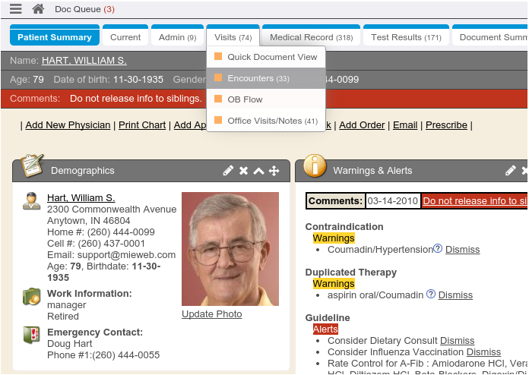Viewport: 529px width, 375px height.
Task: Open the Visits dropdown tab
Action: (x=233, y=37)
